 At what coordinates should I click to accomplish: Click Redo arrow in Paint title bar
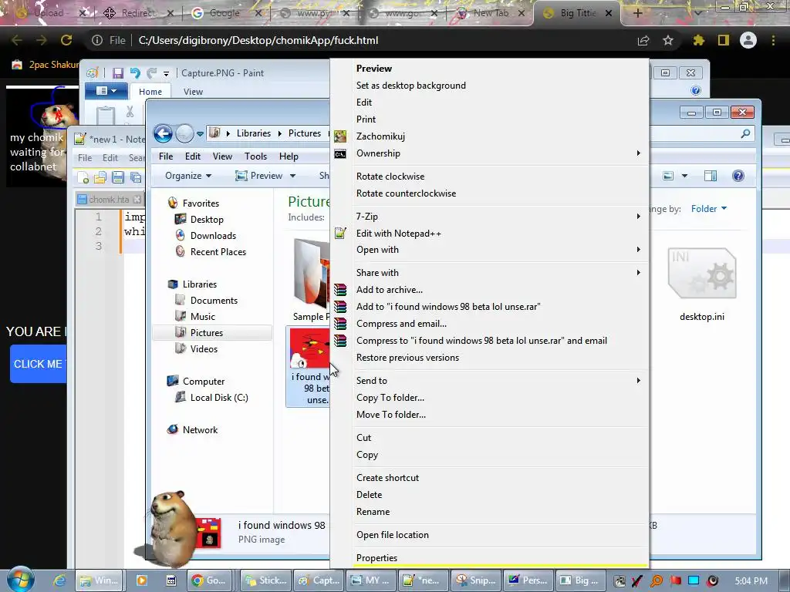click(x=152, y=73)
